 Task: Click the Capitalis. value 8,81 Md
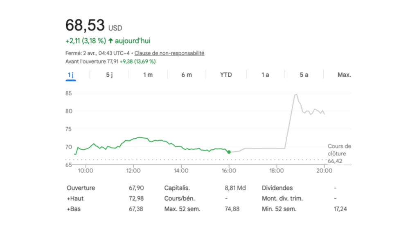(235, 188)
